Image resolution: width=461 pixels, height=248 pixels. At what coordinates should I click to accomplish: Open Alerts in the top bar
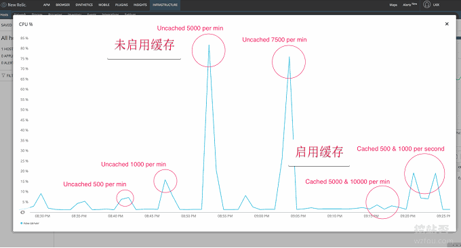[x=409, y=5]
